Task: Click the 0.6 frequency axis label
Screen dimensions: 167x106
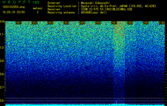Action: click(2, 101)
